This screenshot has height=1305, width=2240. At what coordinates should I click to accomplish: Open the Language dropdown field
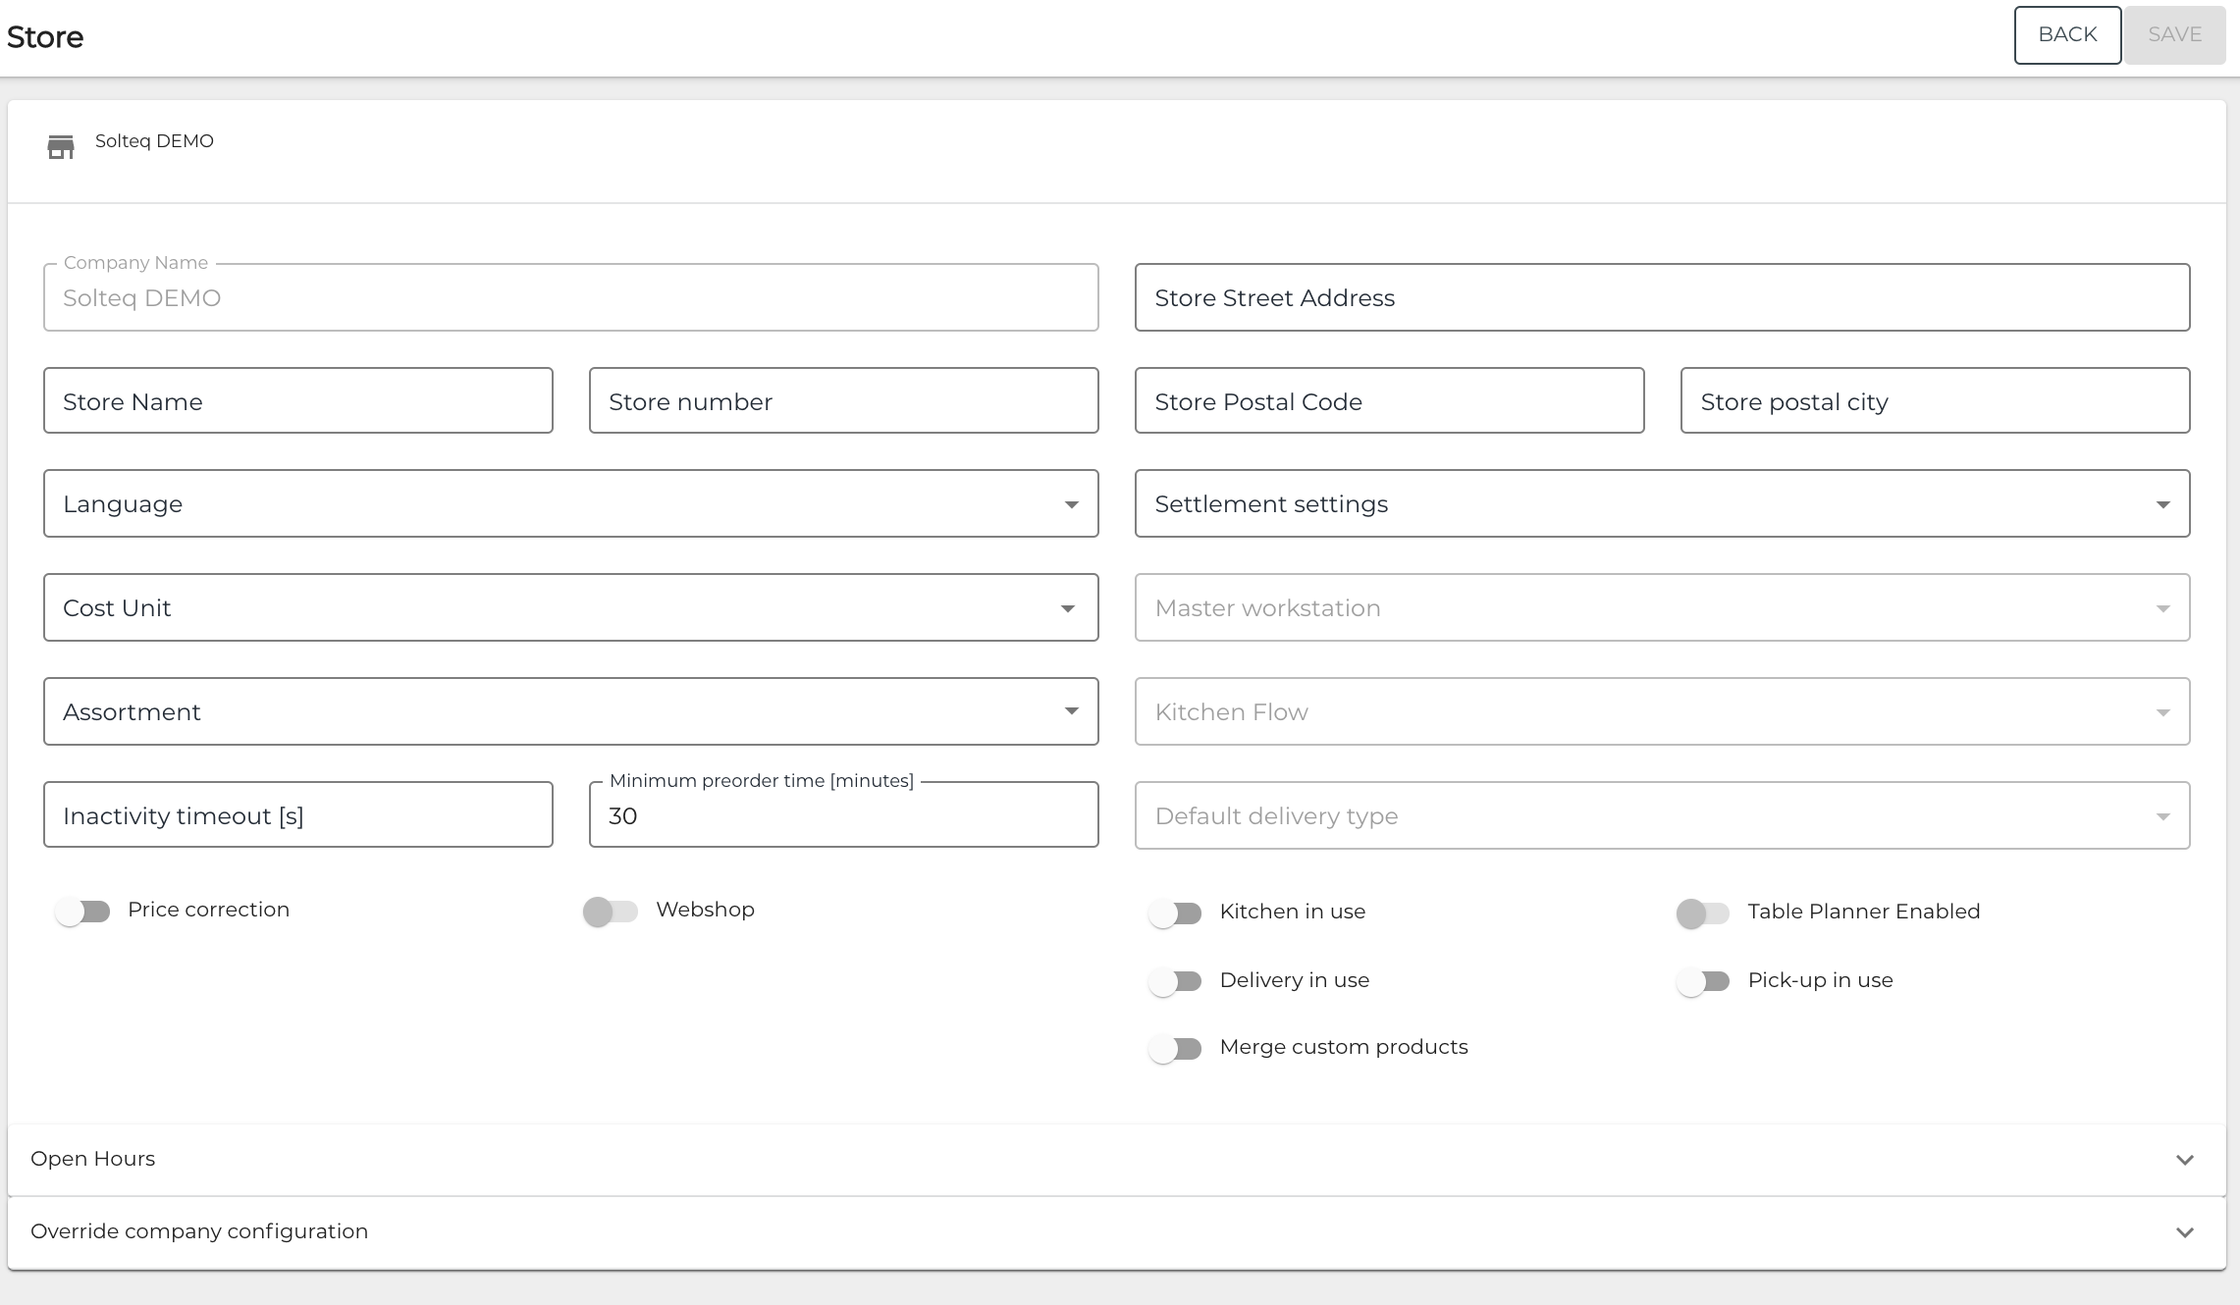point(550,504)
